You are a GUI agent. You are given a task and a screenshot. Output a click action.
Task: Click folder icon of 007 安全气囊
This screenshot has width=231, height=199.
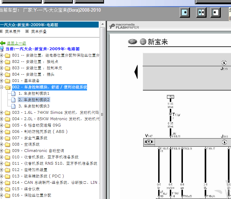(x=7, y=138)
